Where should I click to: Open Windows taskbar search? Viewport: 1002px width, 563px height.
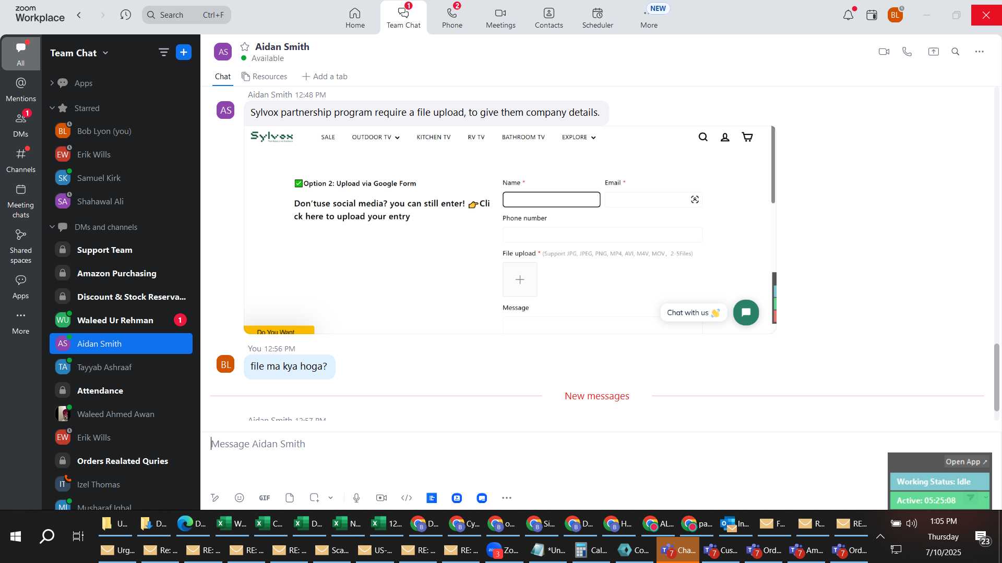click(47, 536)
